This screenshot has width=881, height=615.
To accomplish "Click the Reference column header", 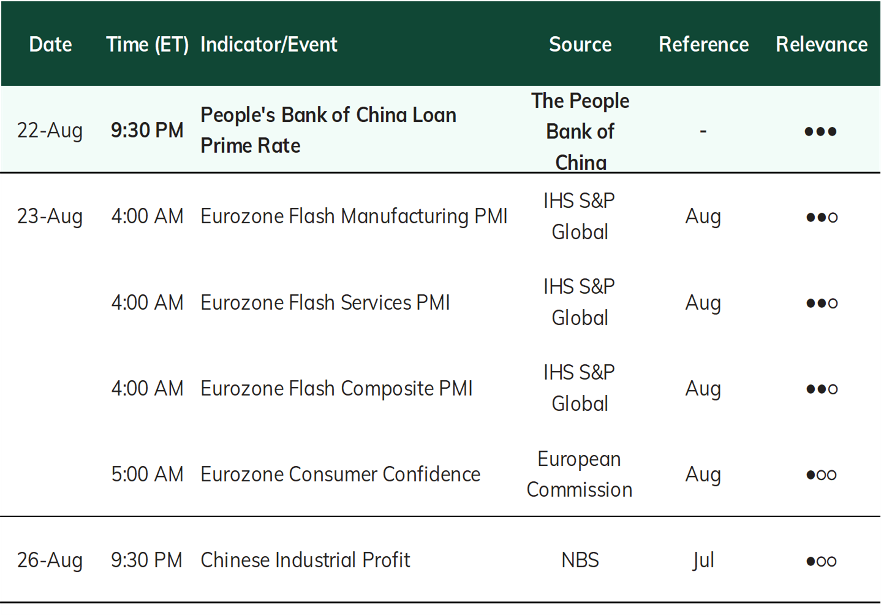I will [703, 44].
